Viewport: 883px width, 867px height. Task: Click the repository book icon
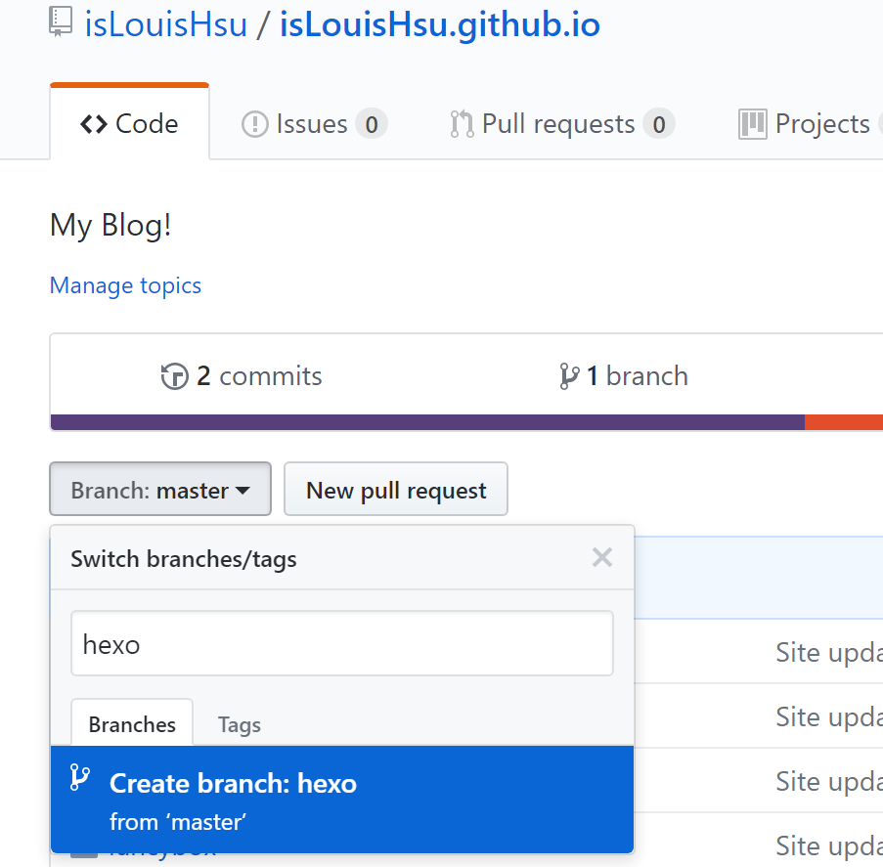point(61,22)
